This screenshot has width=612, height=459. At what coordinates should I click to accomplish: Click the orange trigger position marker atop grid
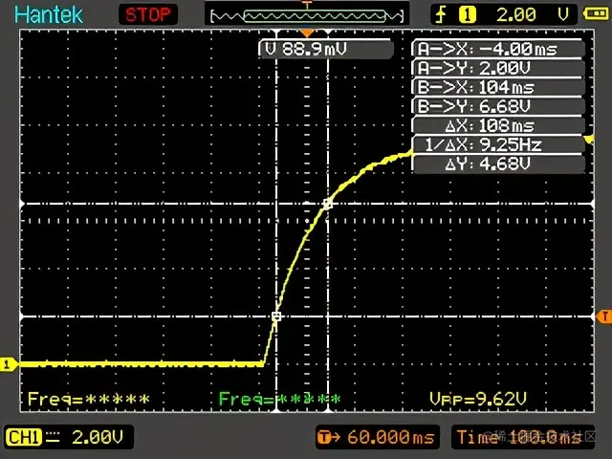pos(307,33)
